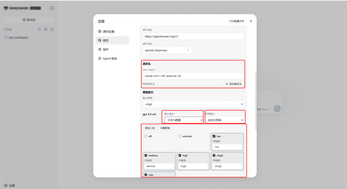The width and height of the screenshot is (347, 189).
Task: Close the settings dialog with the X
Action: point(251,21)
